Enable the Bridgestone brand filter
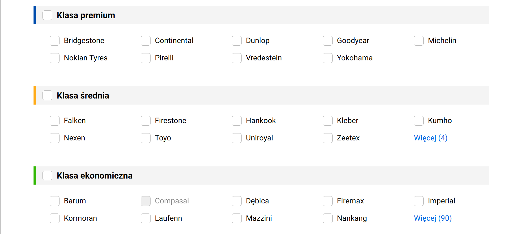 pyautogui.click(x=55, y=41)
